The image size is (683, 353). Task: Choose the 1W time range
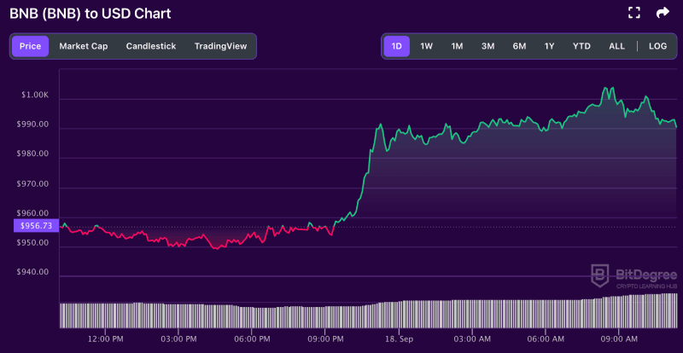426,46
